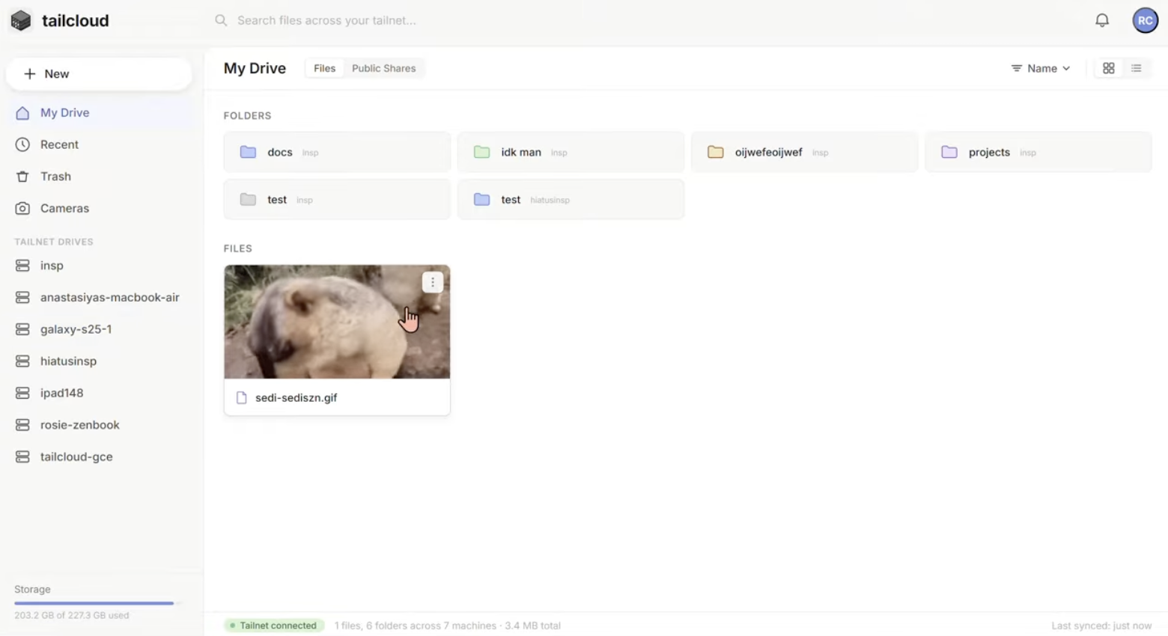The height and width of the screenshot is (636, 1168).
Task: Open the RC user avatar menu
Action: pos(1145,20)
